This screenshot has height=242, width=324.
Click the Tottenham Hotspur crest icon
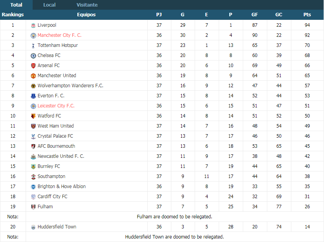(33, 46)
